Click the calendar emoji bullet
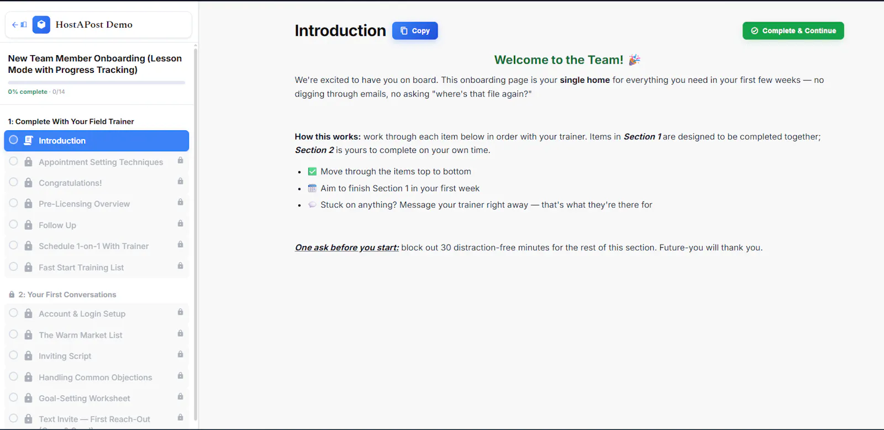 click(x=312, y=188)
